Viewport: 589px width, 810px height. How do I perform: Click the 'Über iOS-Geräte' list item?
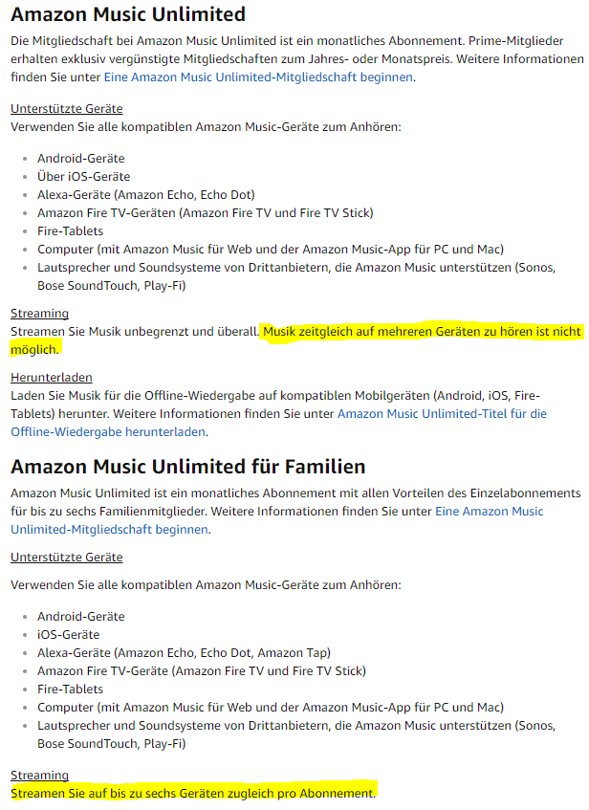[x=83, y=177]
